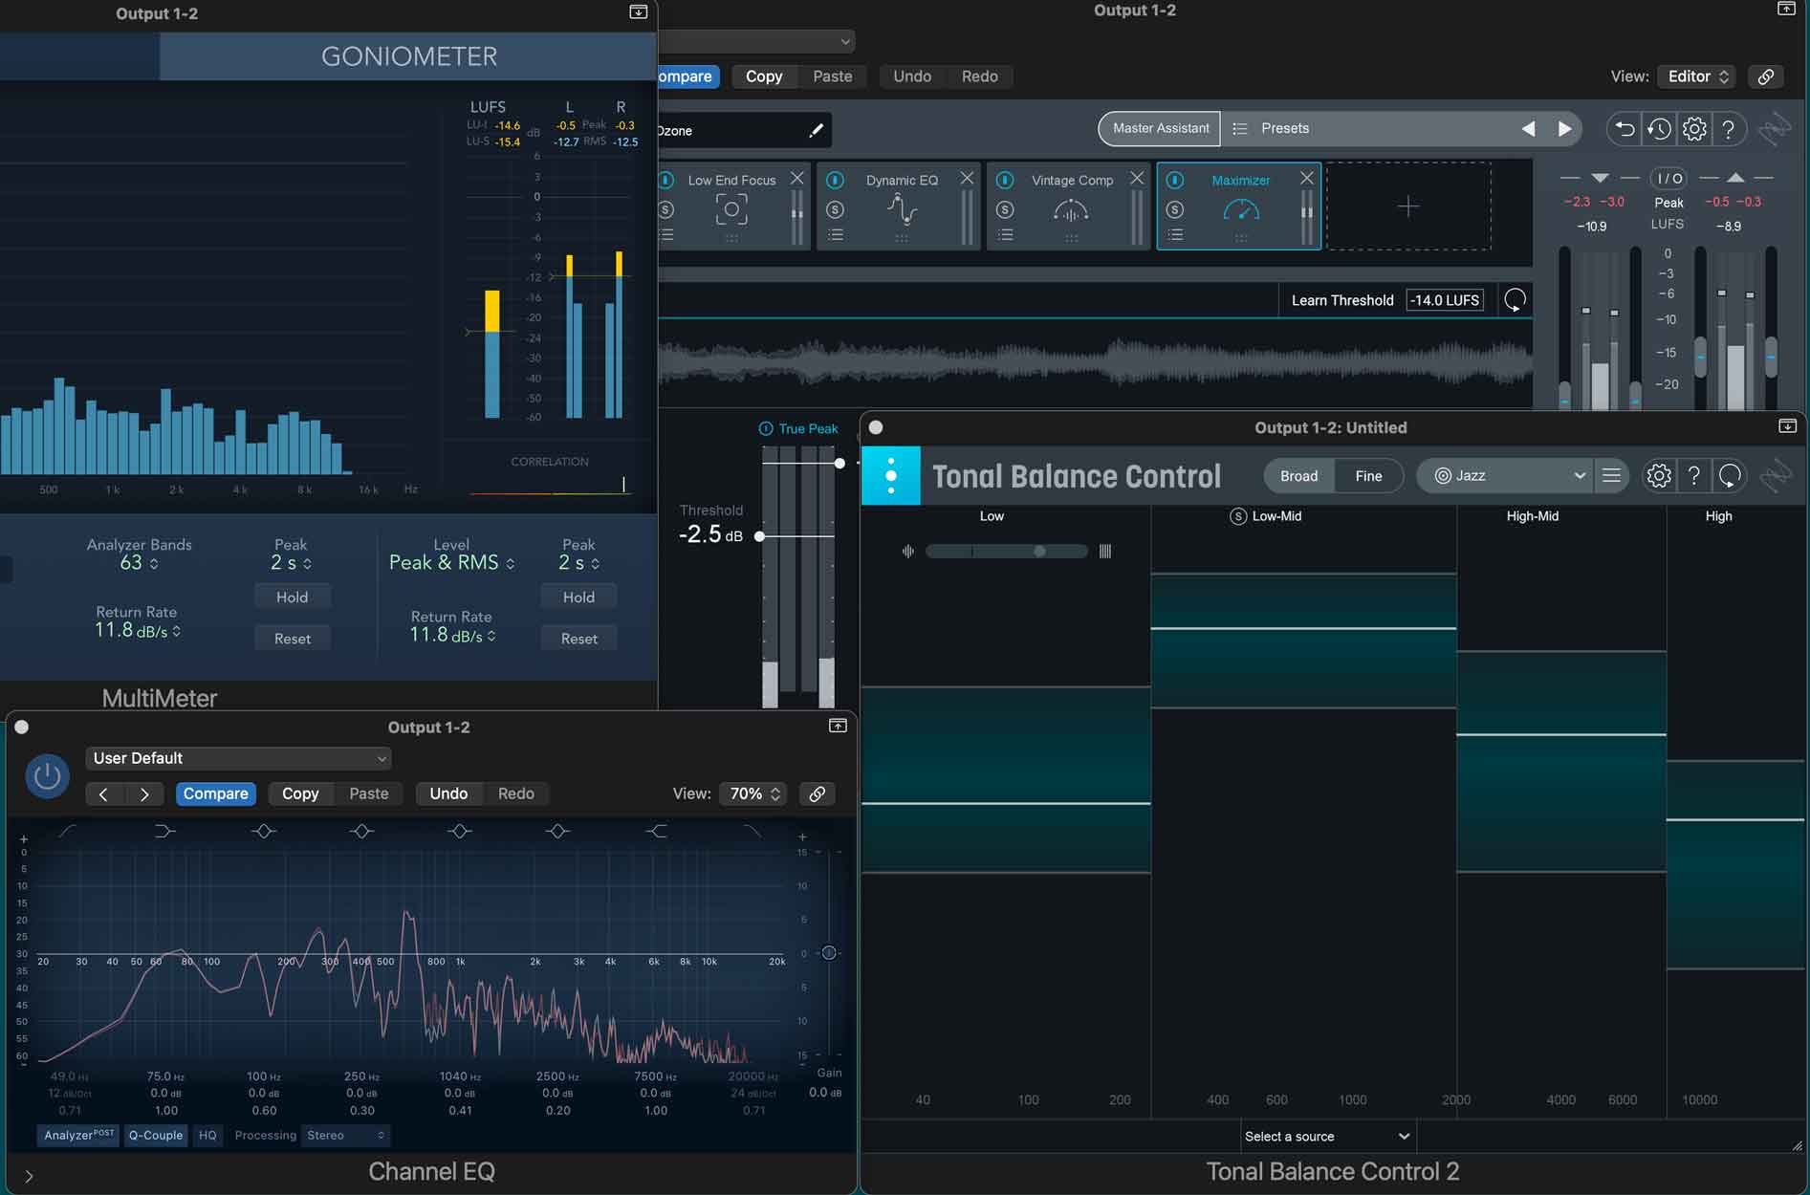The width and height of the screenshot is (1810, 1195).
Task: Click Undo in the Channel EQ window
Action: (448, 793)
